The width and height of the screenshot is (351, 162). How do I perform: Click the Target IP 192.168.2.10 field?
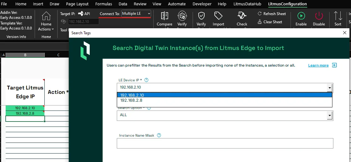[x=83, y=22]
